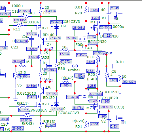
Task: Click the 1.502m value box
Action: point(65,54)
